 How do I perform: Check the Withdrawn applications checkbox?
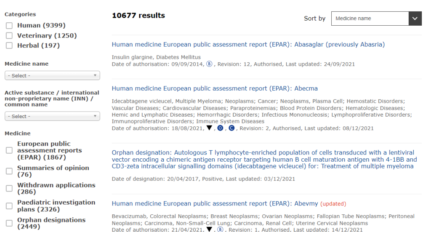click(x=9, y=189)
